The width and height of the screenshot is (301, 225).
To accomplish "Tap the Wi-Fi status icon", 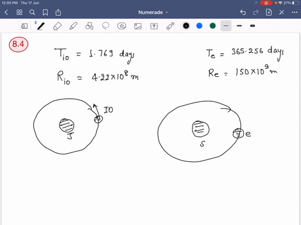I will tap(280, 3).
